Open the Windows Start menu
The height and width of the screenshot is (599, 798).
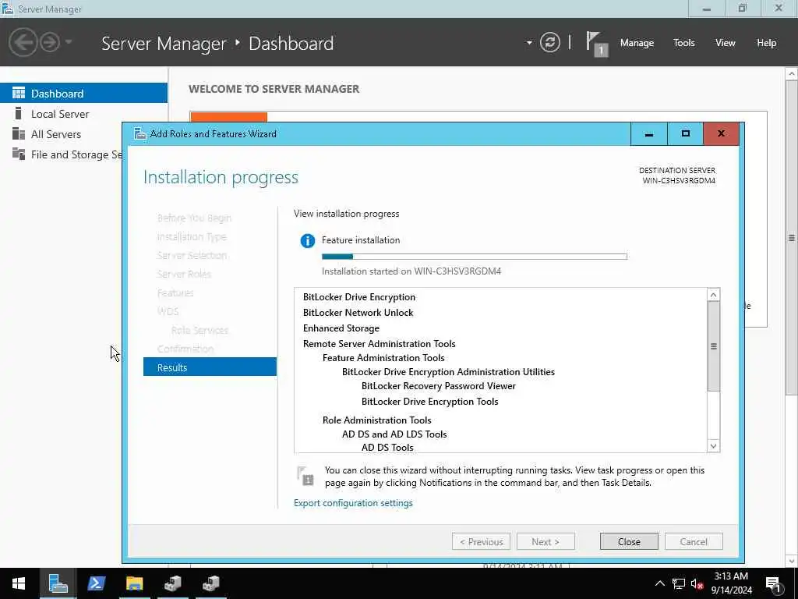(x=19, y=583)
